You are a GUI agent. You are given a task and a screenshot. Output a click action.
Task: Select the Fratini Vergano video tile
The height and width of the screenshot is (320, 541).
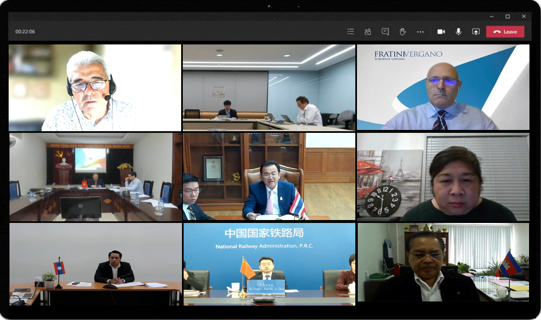click(443, 88)
